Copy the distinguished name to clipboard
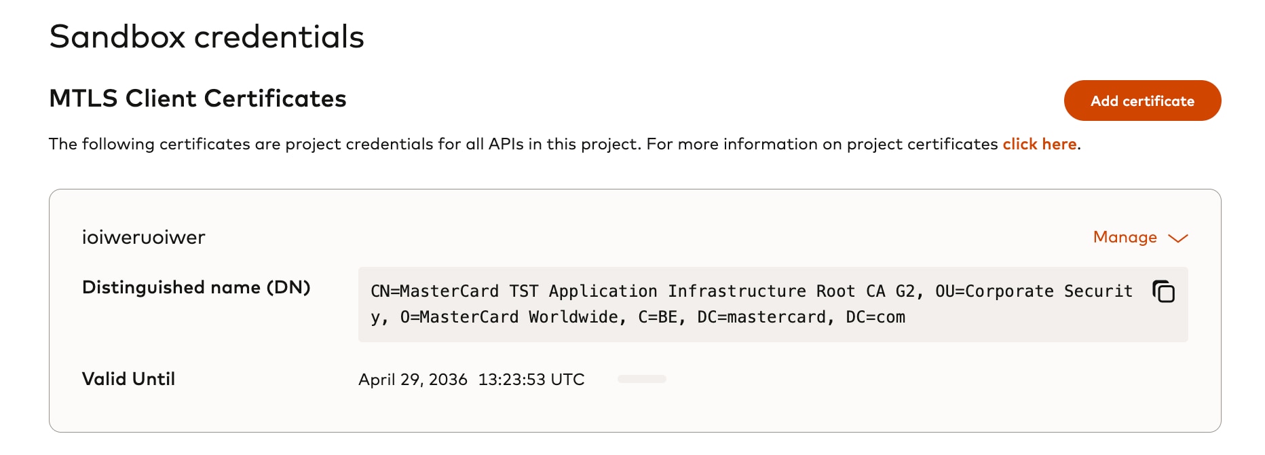The height and width of the screenshot is (455, 1265). tap(1163, 291)
